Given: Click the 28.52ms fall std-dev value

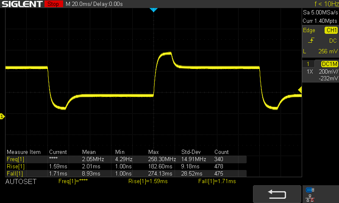Looking at the screenshot, I should click(x=192, y=173).
